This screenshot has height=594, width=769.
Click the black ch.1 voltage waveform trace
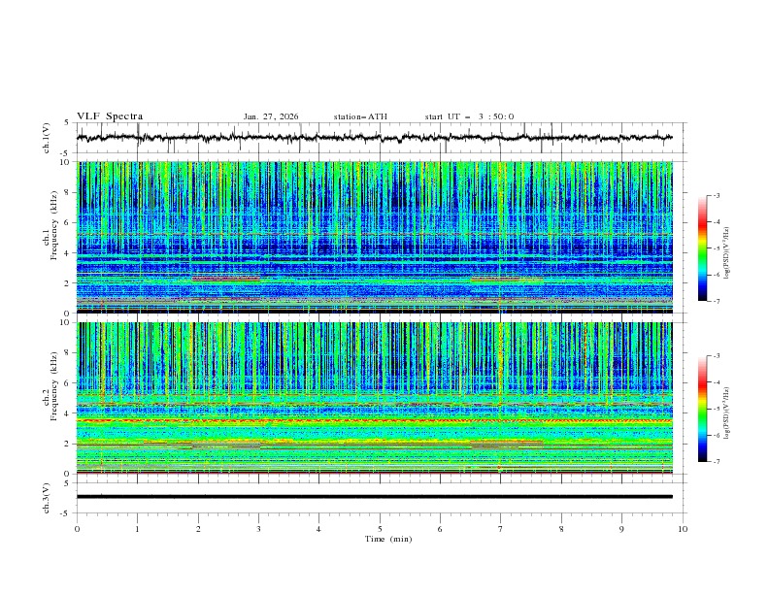(374, 138)
